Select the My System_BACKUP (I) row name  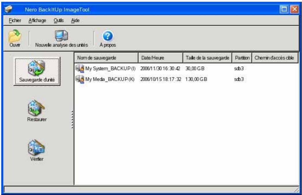click(x=110, y=69)
